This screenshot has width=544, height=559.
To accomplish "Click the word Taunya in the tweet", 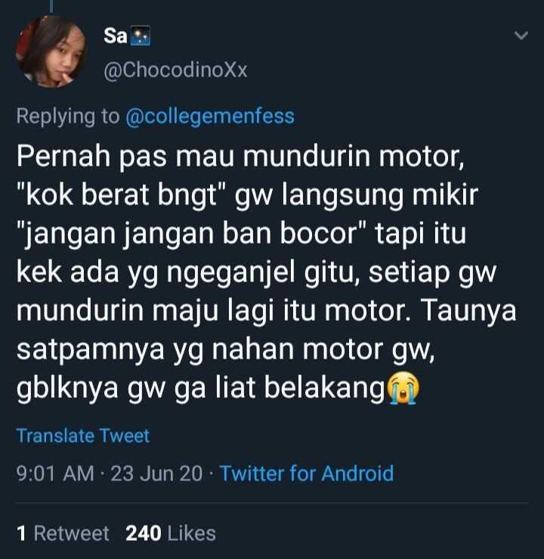I will click(468, 311).
